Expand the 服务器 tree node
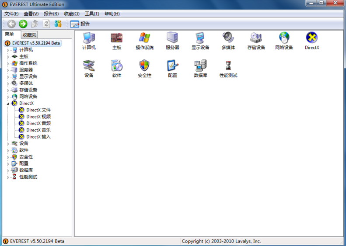Screen dimensions: 346x246 [x=8, y=70]
